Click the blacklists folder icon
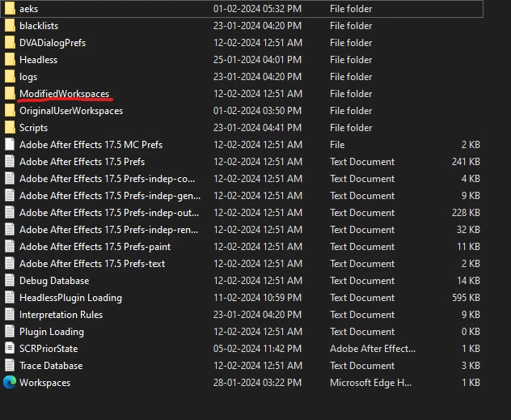Viewport: 511px width, 420px height. tap(10, 25)
